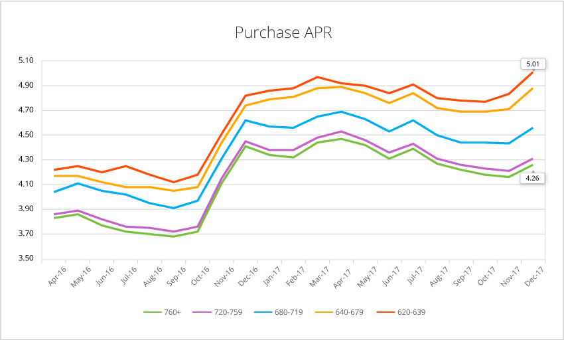Click the Nov-16 x-axis label

226,277
